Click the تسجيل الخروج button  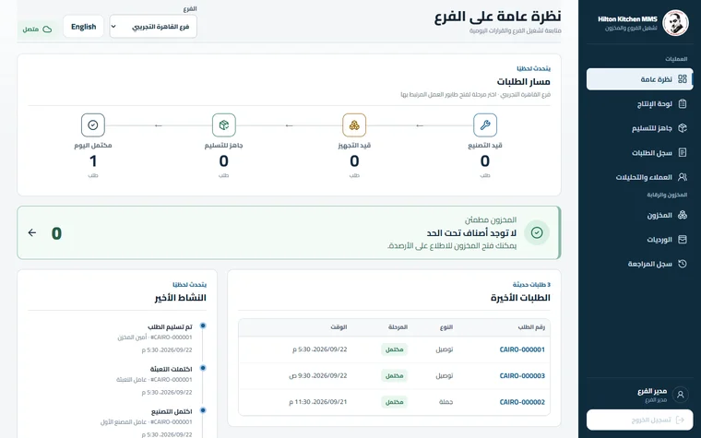640,420
